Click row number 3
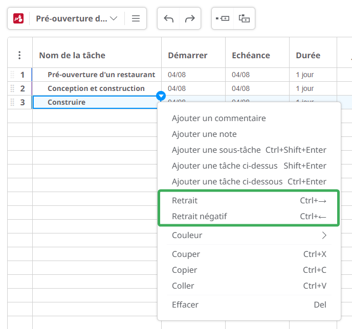 click(x=22, y=102)
